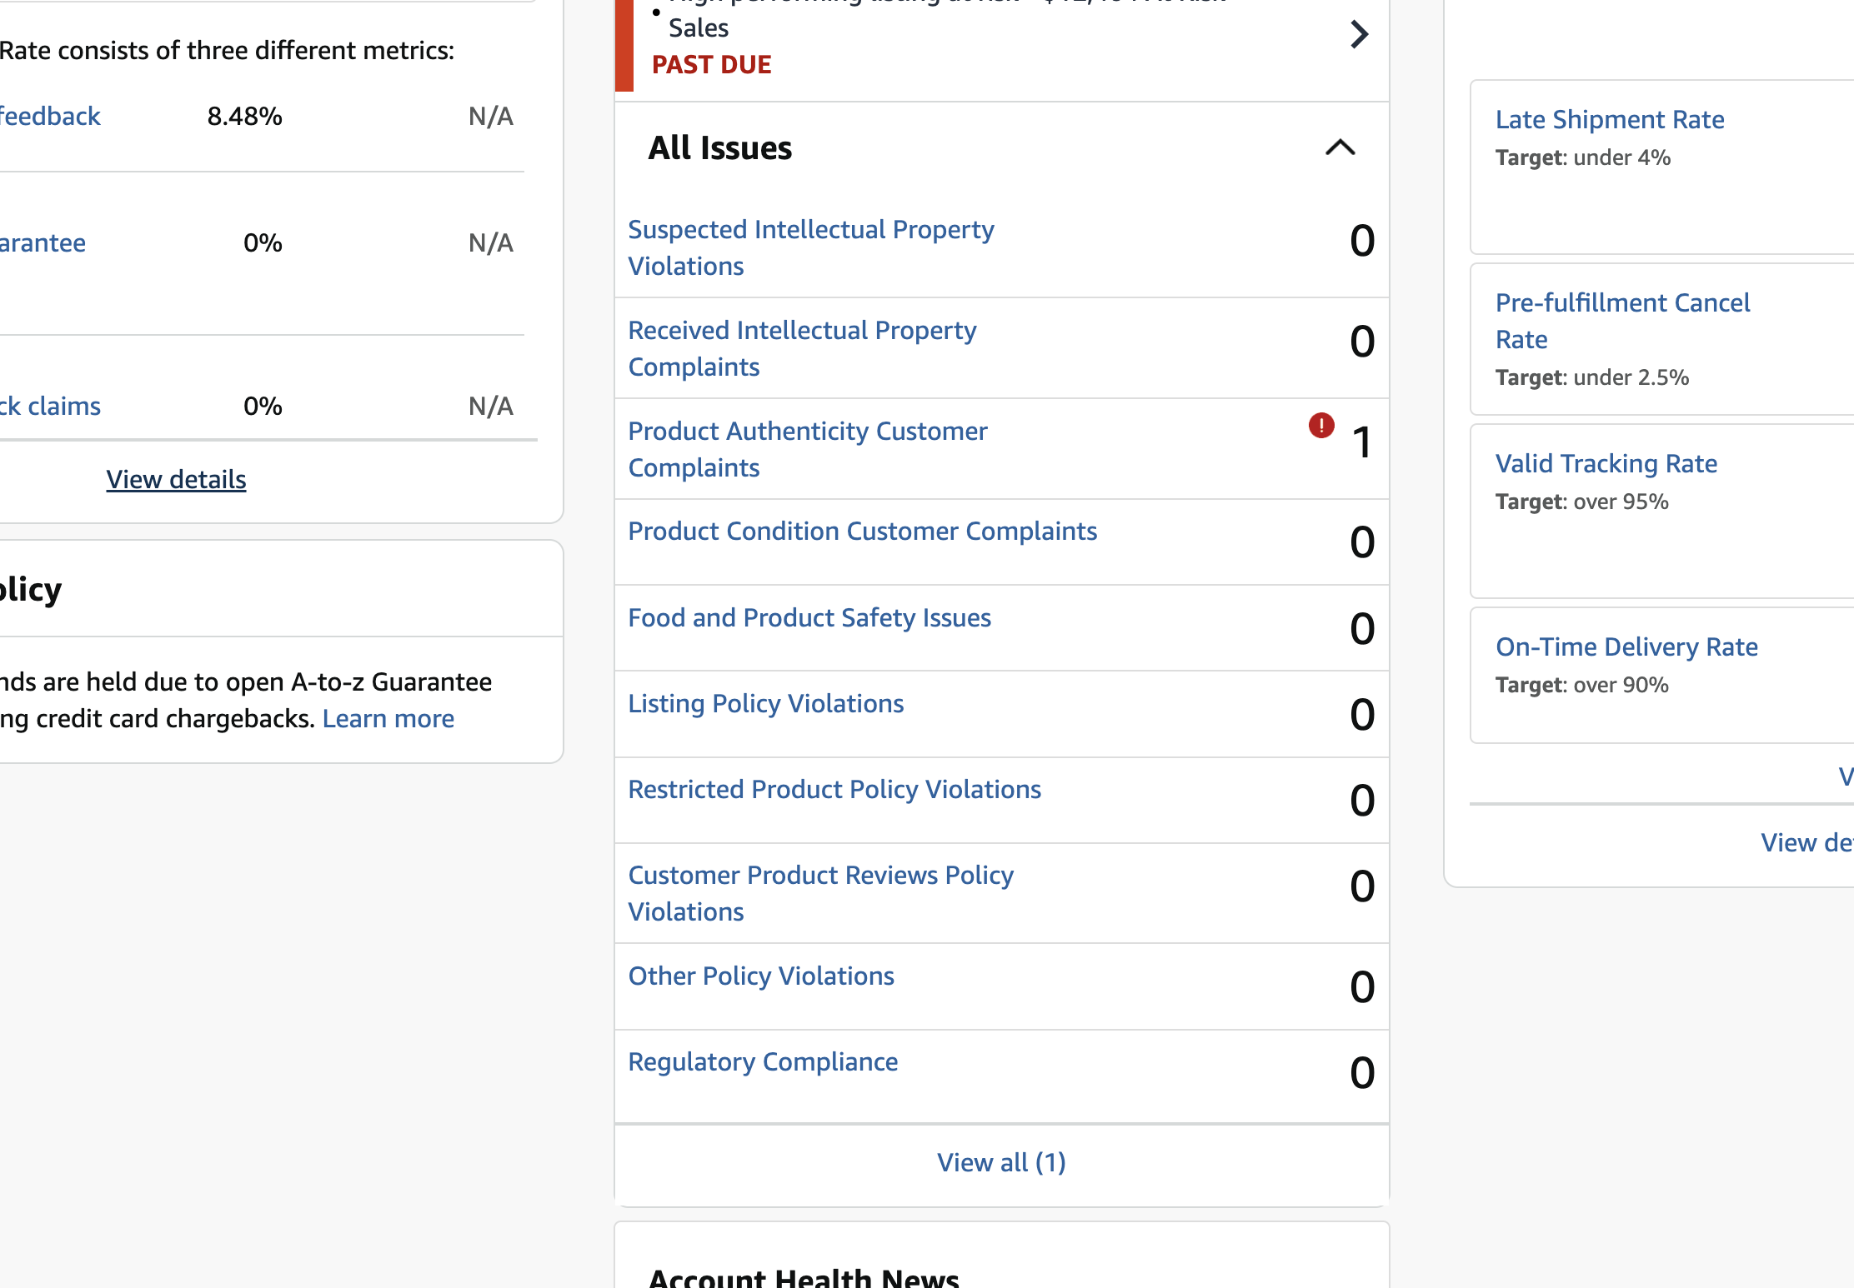Open Product Authenticity Customer Complaints
Viewport: 1854px width, 1288px height.
point(807,449)
